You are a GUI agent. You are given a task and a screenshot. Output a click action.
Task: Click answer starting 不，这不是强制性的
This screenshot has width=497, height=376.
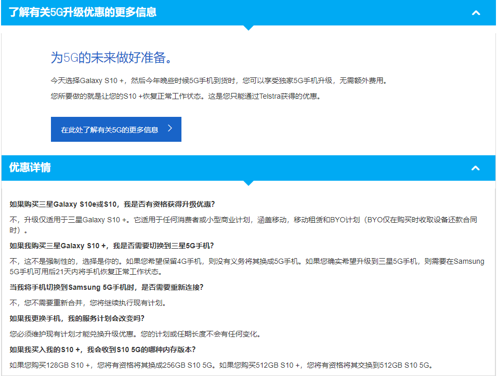(x=247, y=266)
